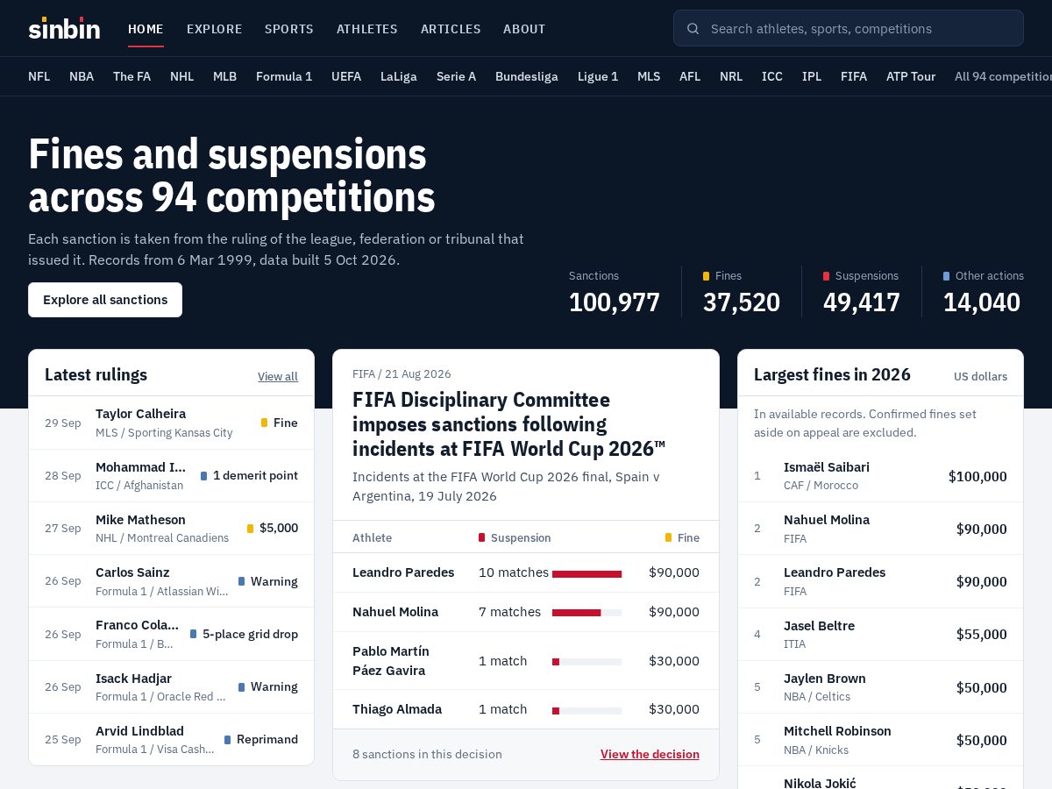This screenshot has height=789, width=1052.
Task: Click the search magnifier icon
Action: (x=693, y=29)
